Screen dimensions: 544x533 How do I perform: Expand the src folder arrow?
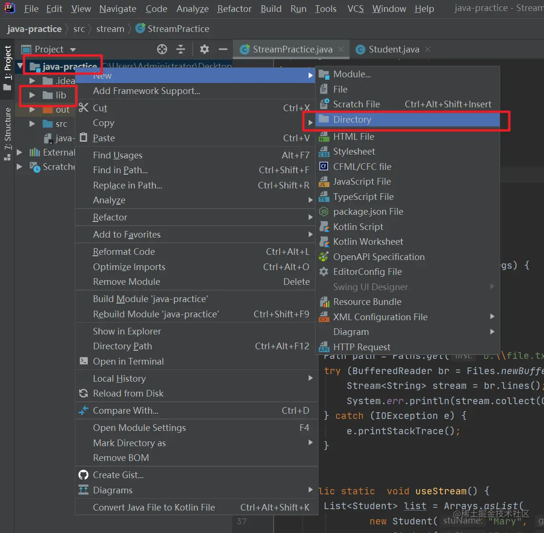(32, 124)
